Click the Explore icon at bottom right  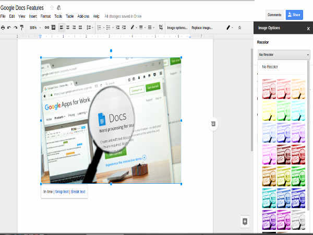point(245,221)
